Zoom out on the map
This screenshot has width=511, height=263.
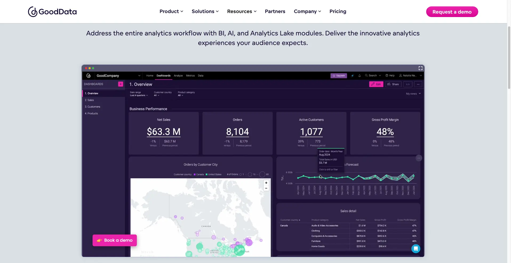click(266, 188)
